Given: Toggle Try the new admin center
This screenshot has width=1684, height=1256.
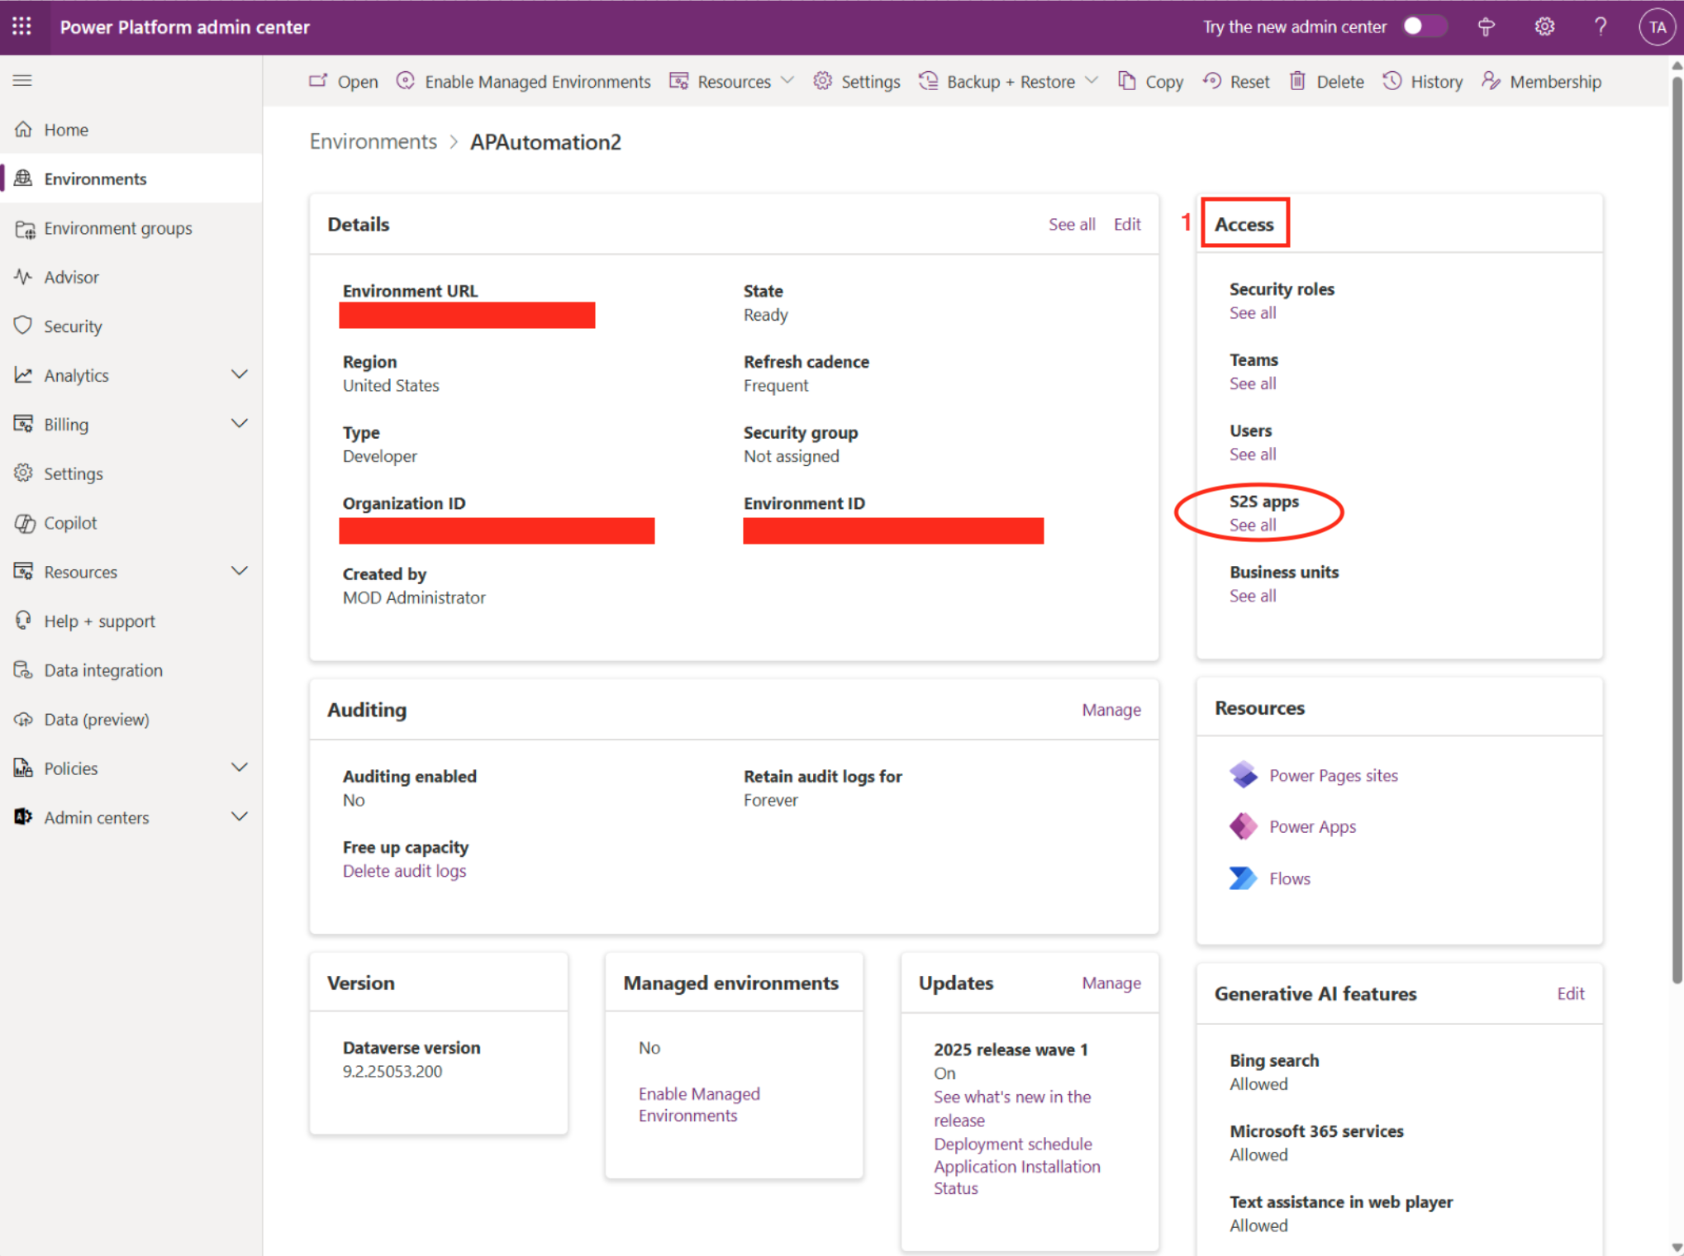Looking at the screenshot, I should (x=1423, y=26).
